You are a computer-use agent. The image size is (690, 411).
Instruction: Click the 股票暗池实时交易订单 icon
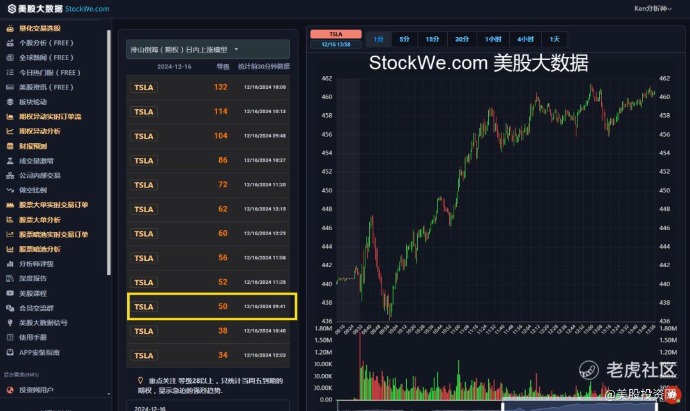pyautogui.click(x=10, y=235)
